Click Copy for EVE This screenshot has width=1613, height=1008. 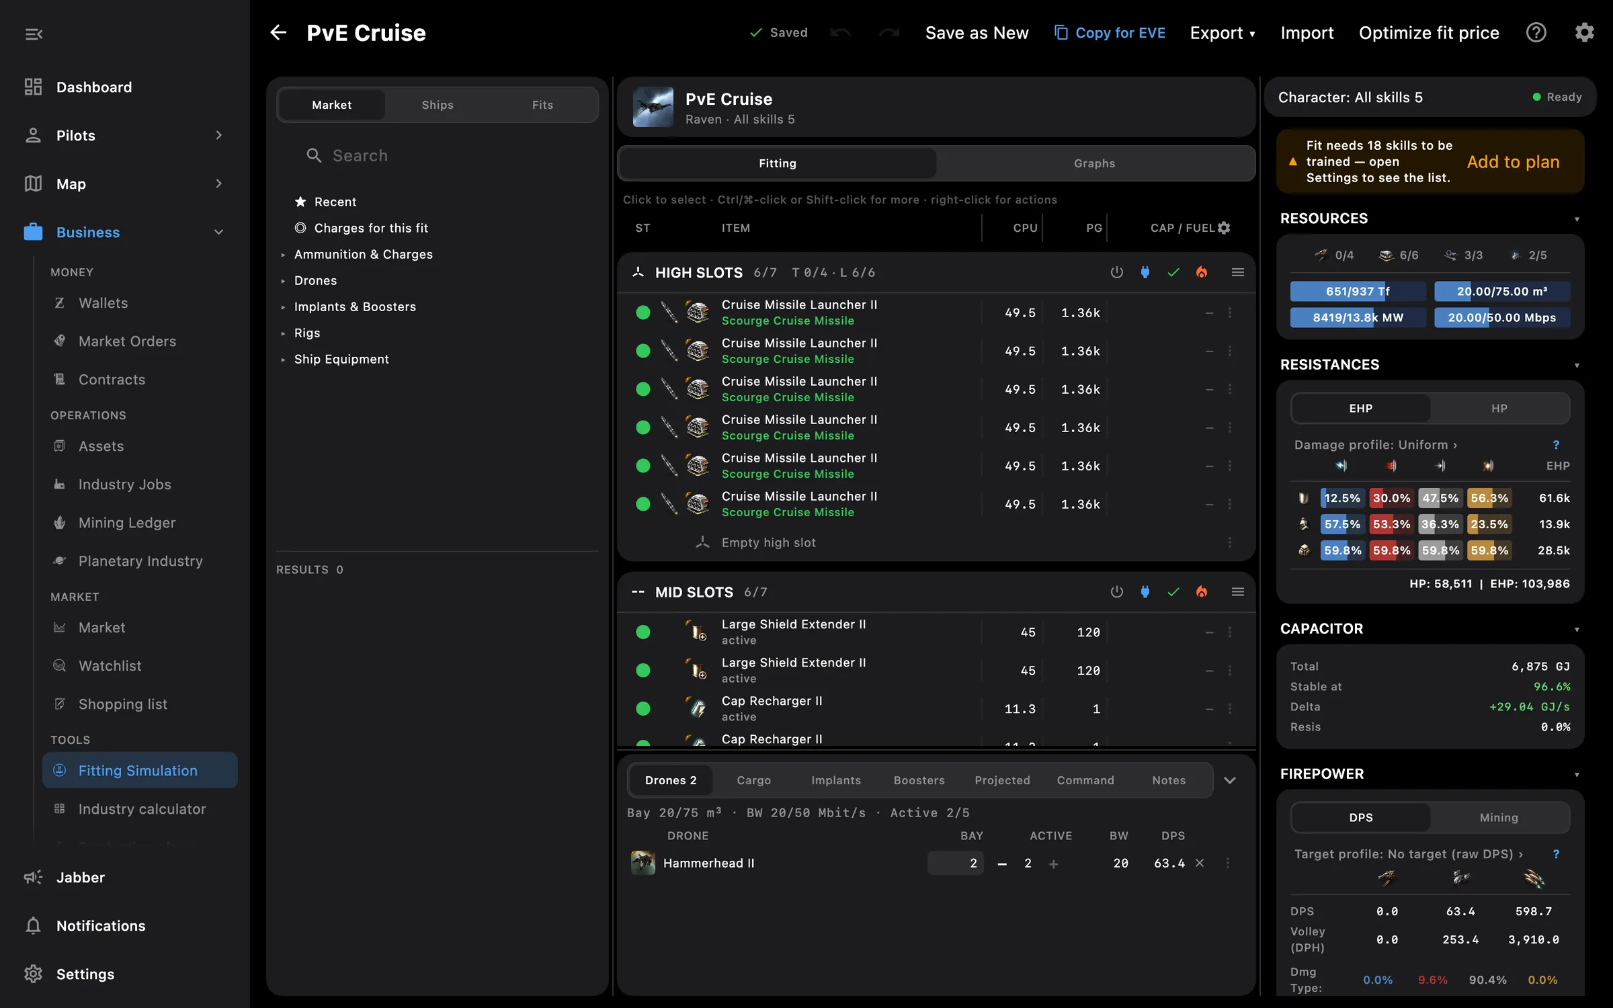tap(1110, 32)
